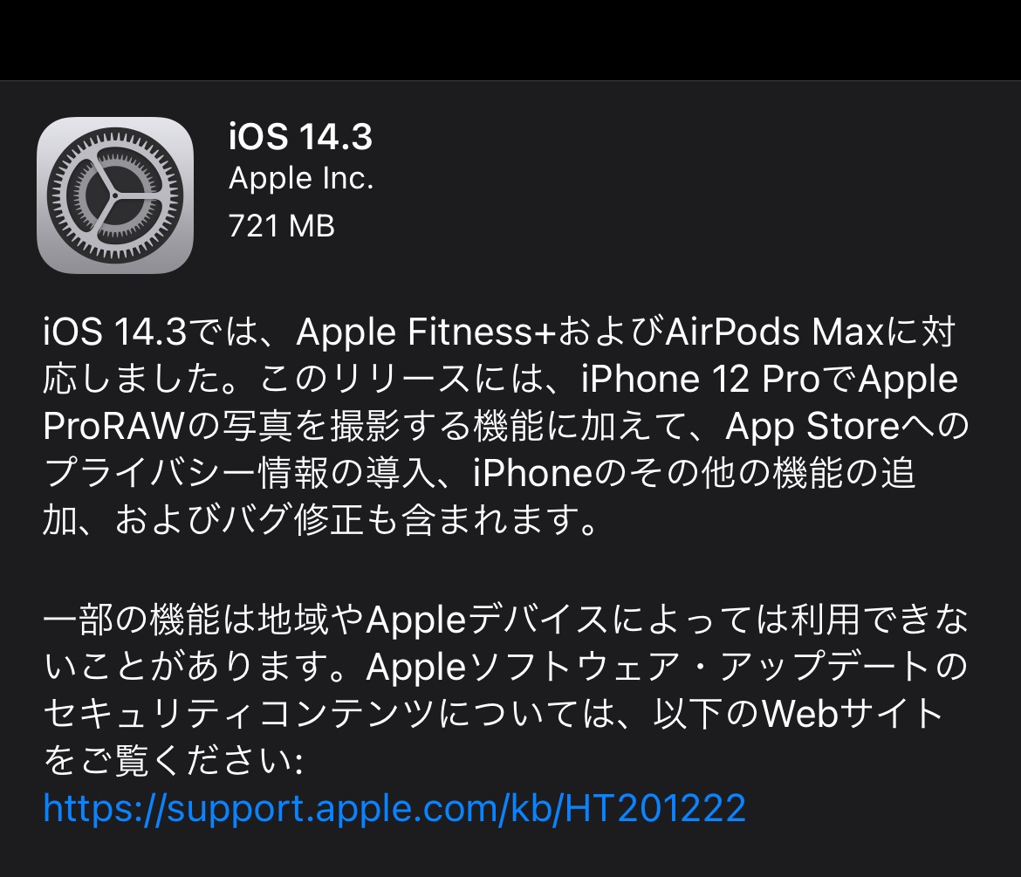Tap the 721 MB size label
The image size is (1021, 877).
tap(281, 226)
